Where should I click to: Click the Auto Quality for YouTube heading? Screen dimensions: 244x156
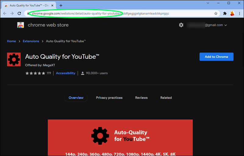62,57
